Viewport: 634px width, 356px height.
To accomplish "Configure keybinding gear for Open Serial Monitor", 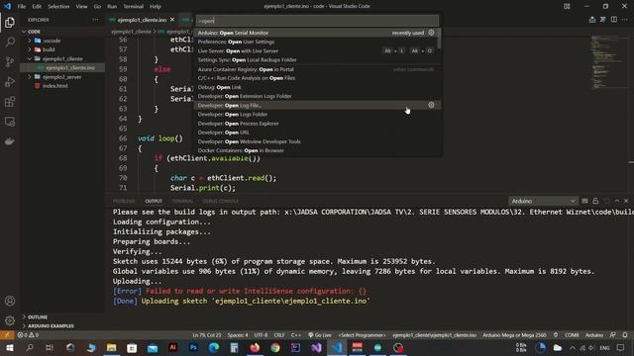I will click(x=431, y=33).
